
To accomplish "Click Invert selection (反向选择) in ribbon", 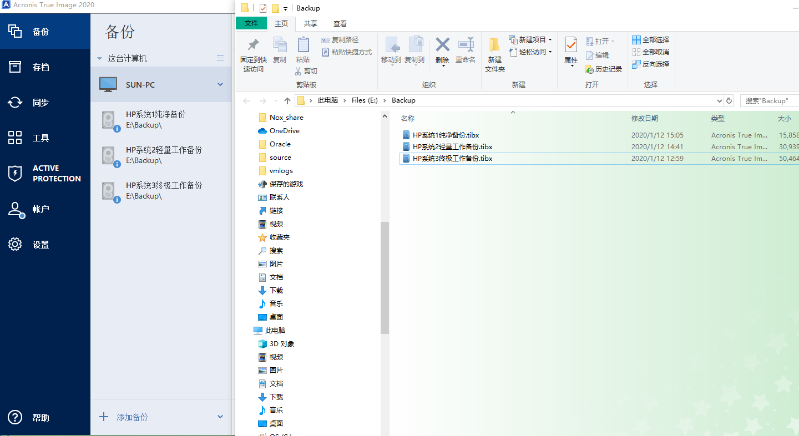I will click(x=651, y=64).
